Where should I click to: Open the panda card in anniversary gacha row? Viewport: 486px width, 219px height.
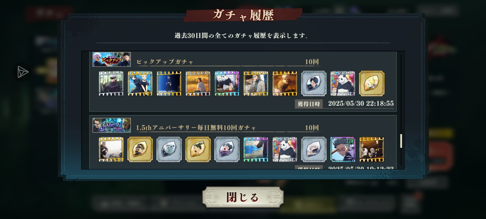285,149
